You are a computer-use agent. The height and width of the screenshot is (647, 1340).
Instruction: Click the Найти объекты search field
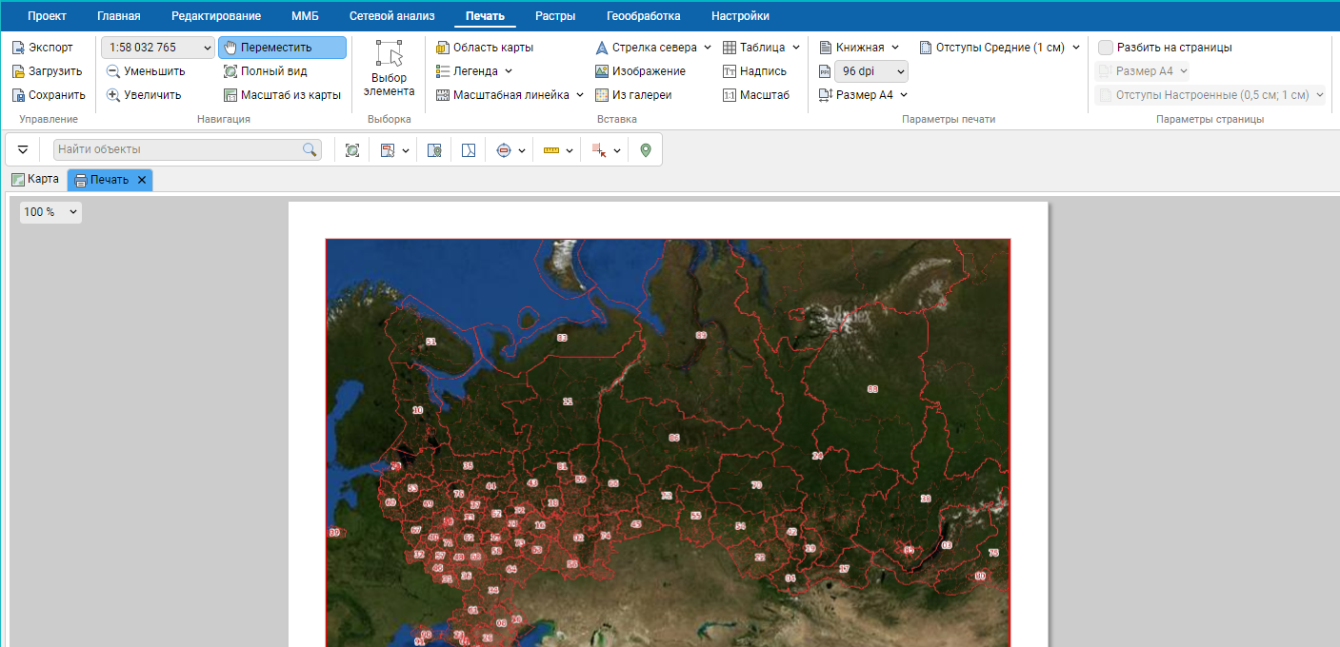(178, 149)
